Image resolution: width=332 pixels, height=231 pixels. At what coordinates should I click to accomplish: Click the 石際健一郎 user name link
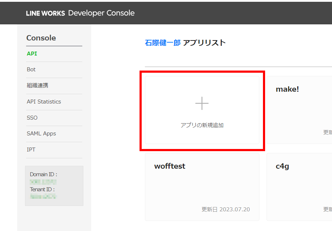coord(162,42)
